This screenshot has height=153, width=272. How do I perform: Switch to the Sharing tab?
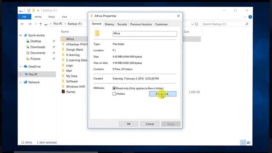tap(109, 24)
